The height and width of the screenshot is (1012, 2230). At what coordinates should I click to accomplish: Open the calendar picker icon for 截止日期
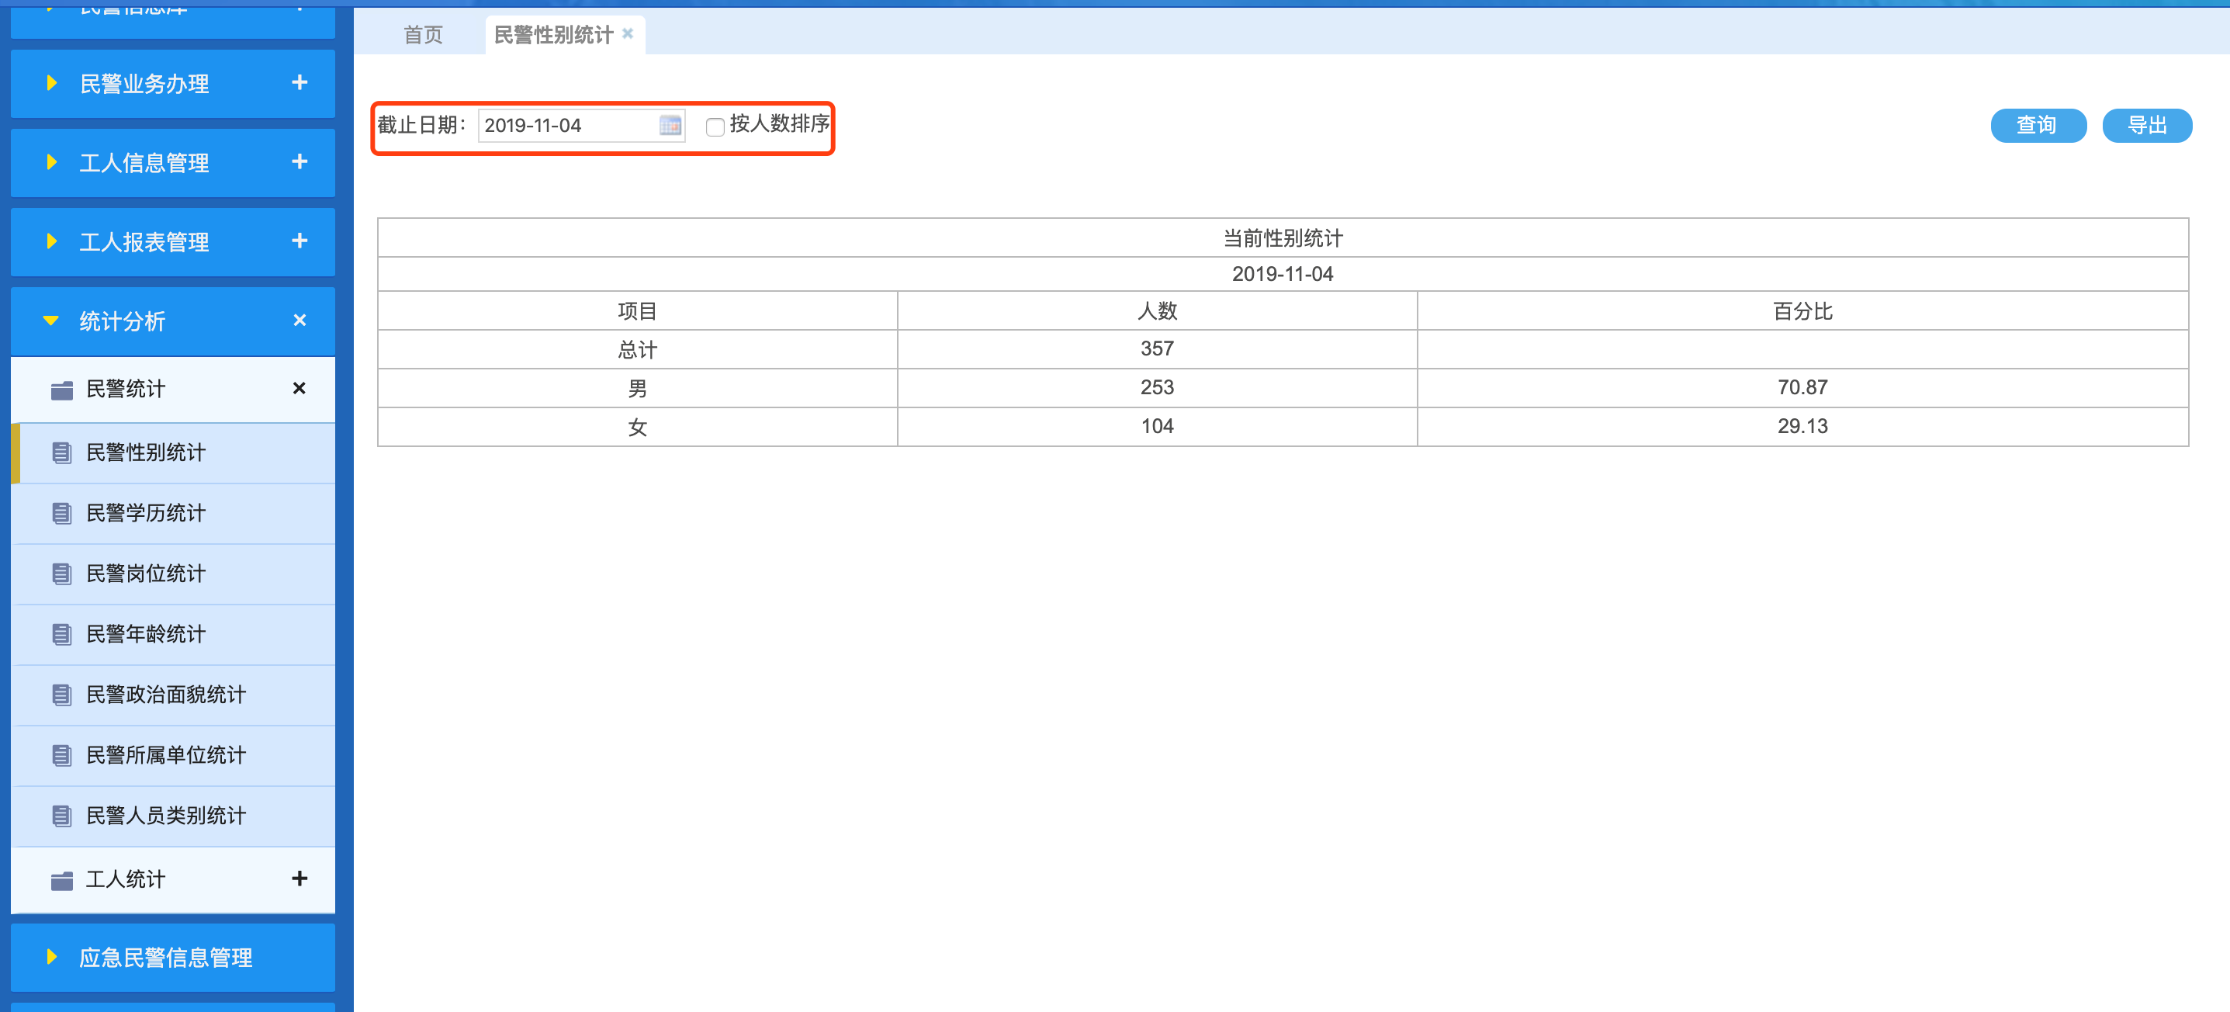(670, 126)
